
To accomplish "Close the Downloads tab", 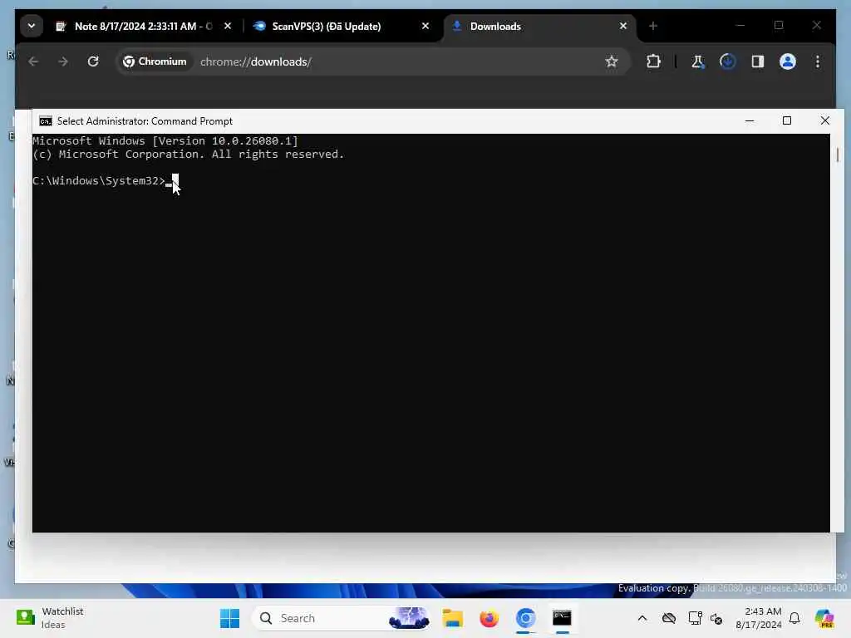I will (623, 26).
